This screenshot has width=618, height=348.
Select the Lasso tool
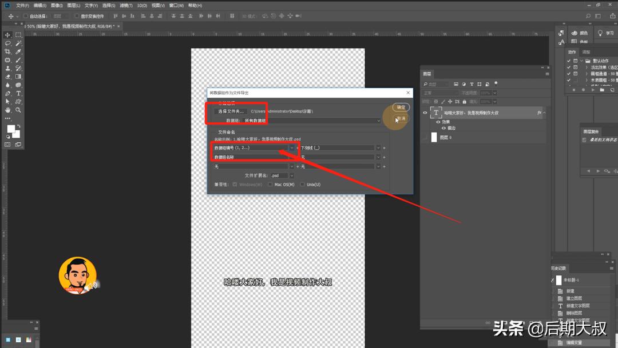[x=8, y=43]
